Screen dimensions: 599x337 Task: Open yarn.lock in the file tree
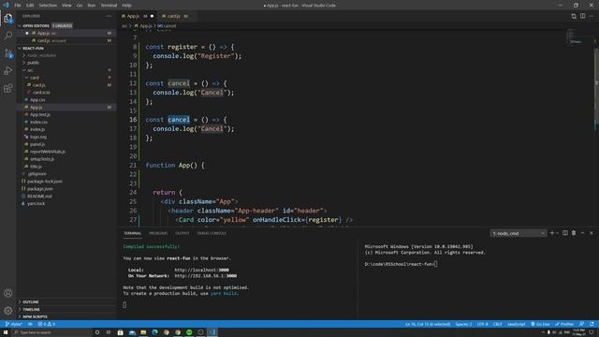36,204
